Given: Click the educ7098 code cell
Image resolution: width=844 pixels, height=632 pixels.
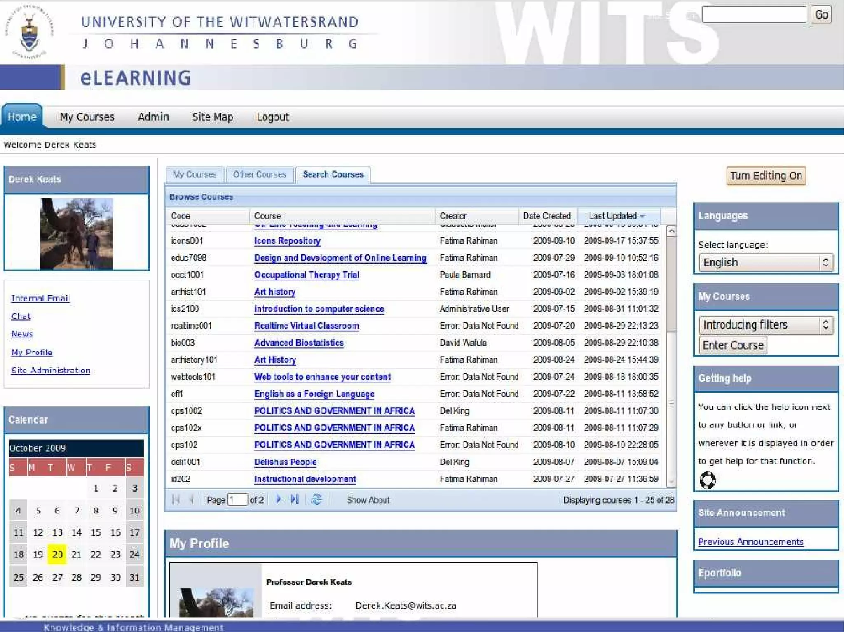Looking at the screenshot, I should coord(188,258).
